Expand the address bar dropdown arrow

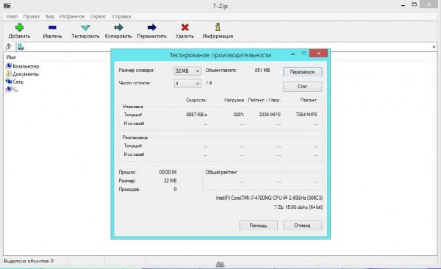tap(434, 47)
